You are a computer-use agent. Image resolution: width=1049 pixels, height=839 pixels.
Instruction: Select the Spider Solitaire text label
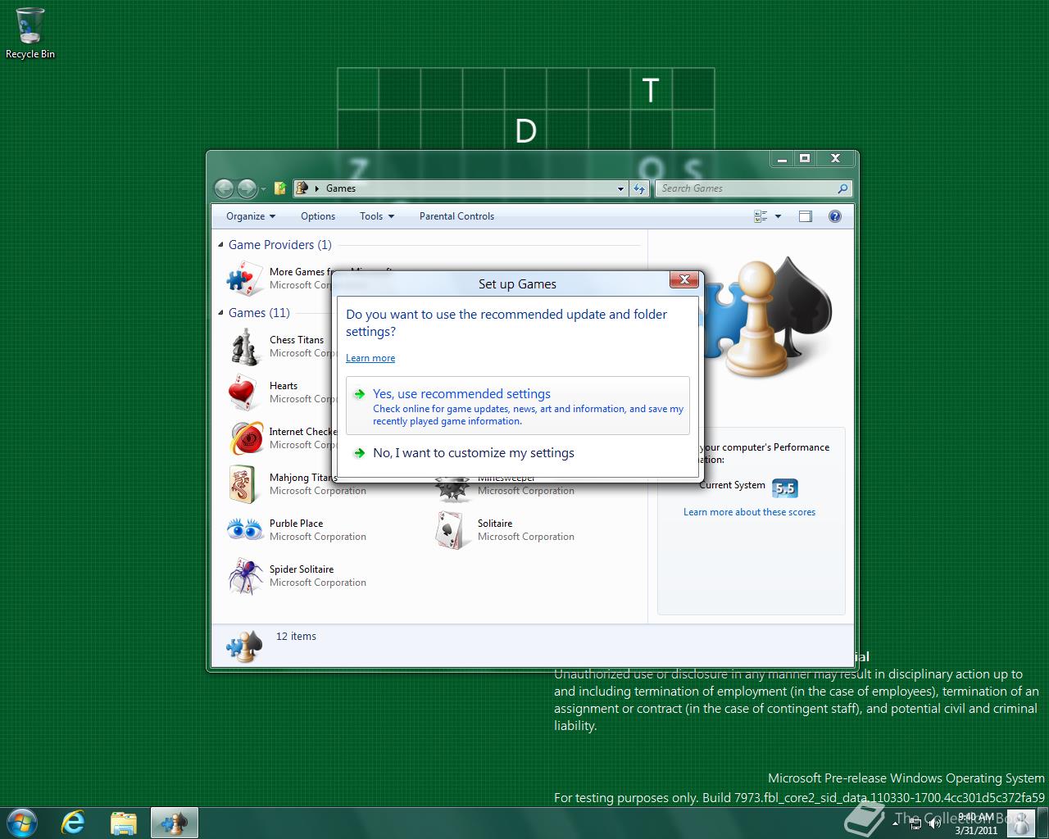pyautogui.click(x=302, y=569)
